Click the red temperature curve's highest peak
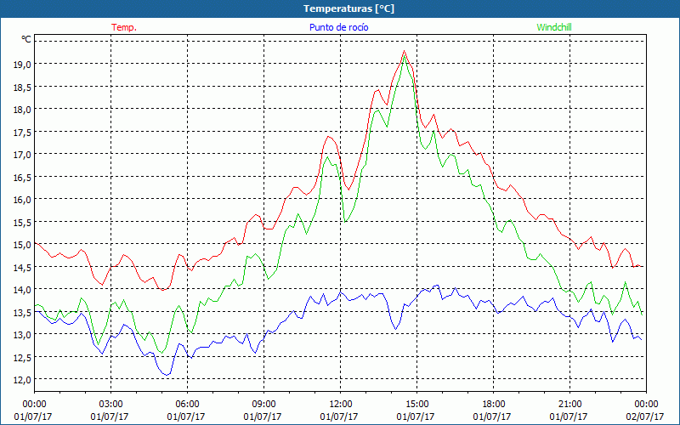Image resolution: width=680 pixels, height=425 pixels. 405,51
